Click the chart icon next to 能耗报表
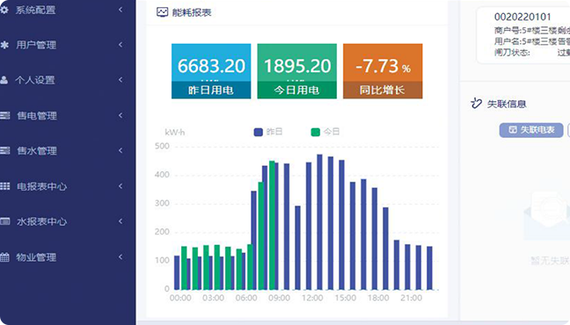This screenshot has width=570, height=325. (162, 12)
